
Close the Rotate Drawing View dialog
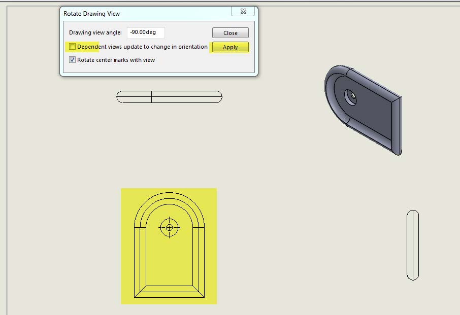point(229,32)
